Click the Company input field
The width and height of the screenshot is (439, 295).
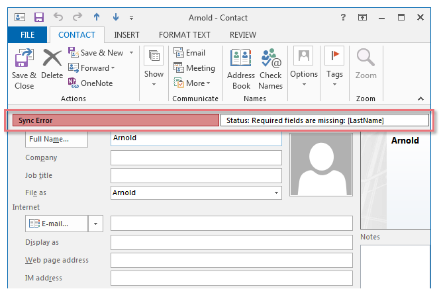196,157
